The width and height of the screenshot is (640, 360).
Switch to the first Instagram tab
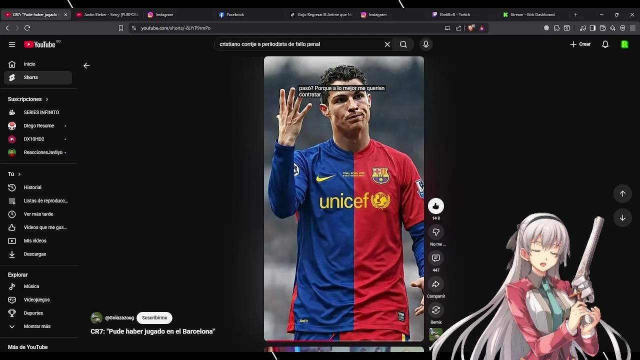point(178,14)
